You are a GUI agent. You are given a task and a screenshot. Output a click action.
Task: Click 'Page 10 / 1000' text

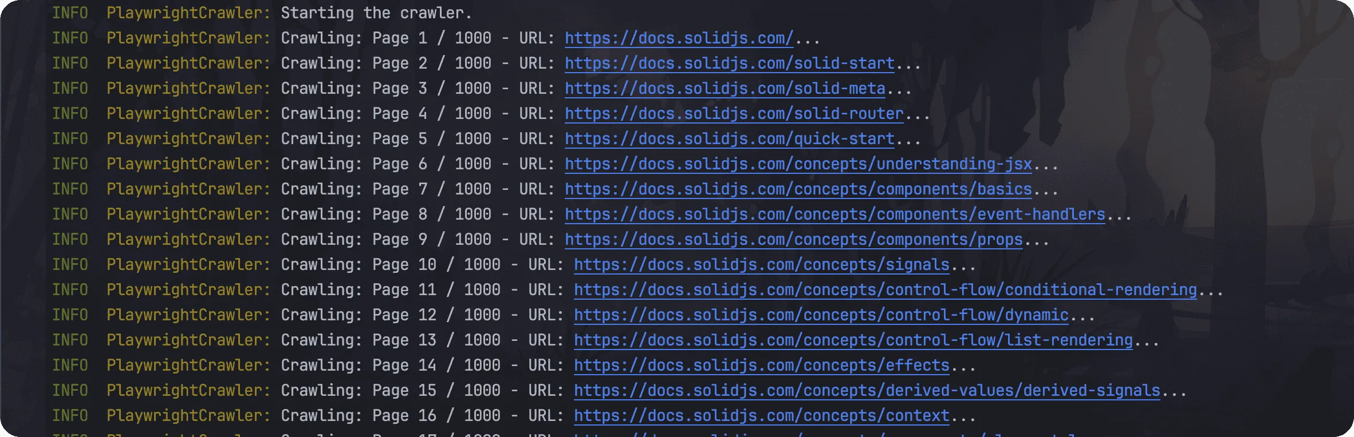pos(436,265)
